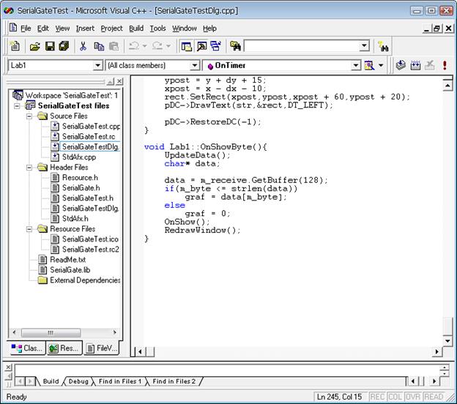Click the workspace panel expand arrow button
Screen dimensions: 457x404
(111, 82)
